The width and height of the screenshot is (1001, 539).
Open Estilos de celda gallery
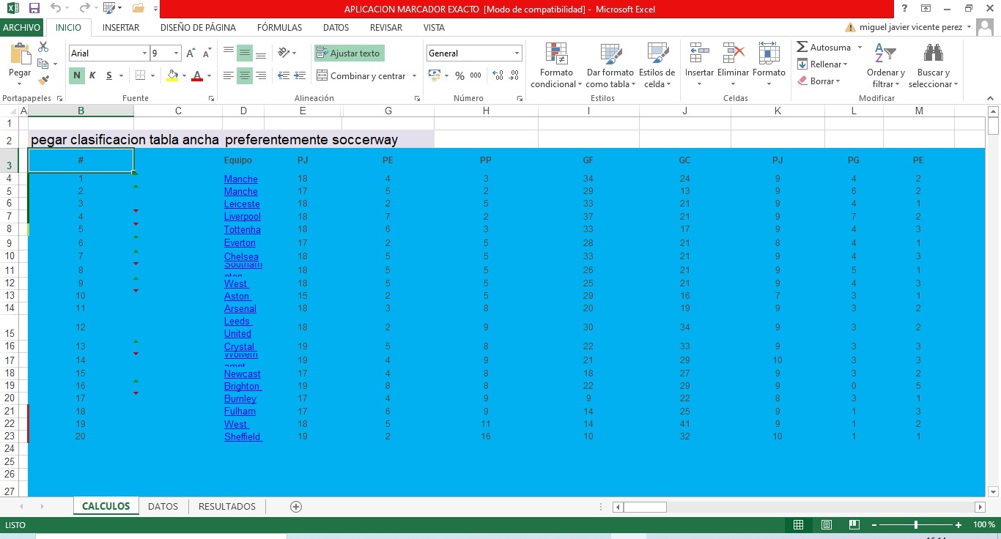657,65
